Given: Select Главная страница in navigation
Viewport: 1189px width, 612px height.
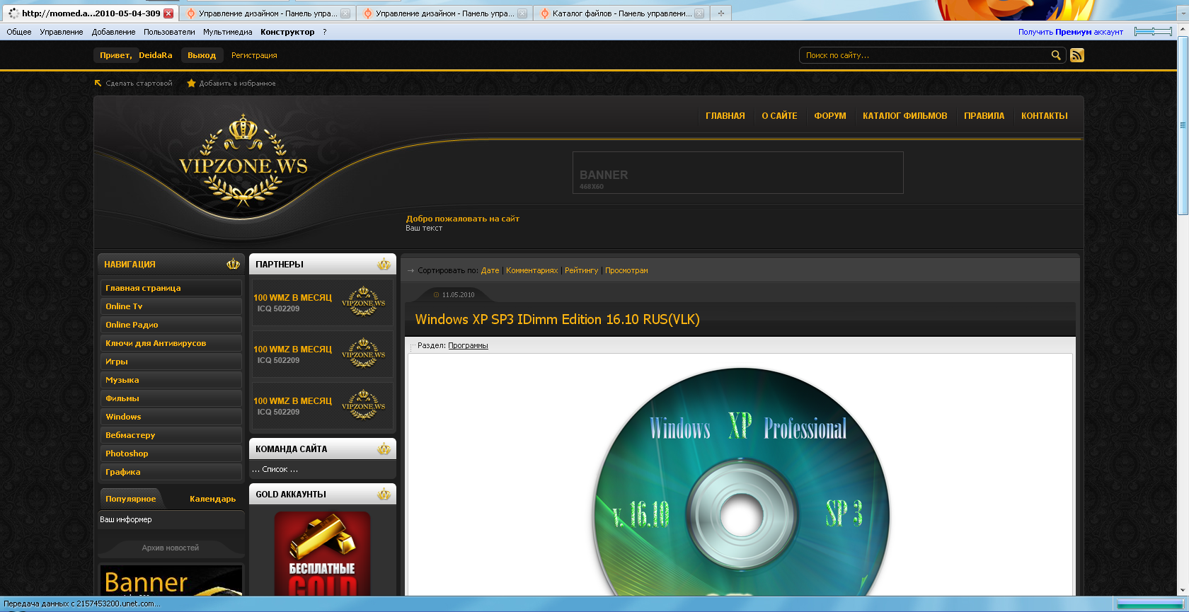Looking at the screenshot, I should tap(171, 288).
